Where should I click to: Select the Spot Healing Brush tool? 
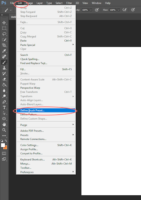4,57
